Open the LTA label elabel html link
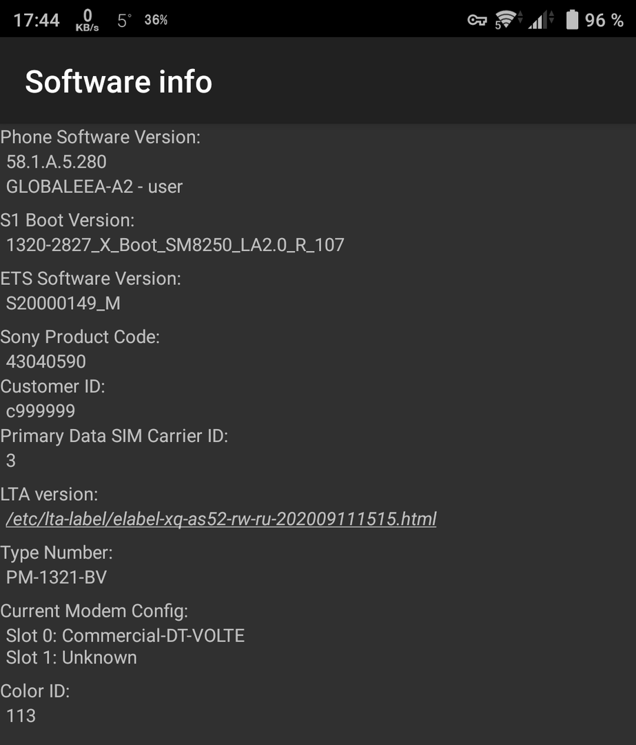 tap(221, 519)
